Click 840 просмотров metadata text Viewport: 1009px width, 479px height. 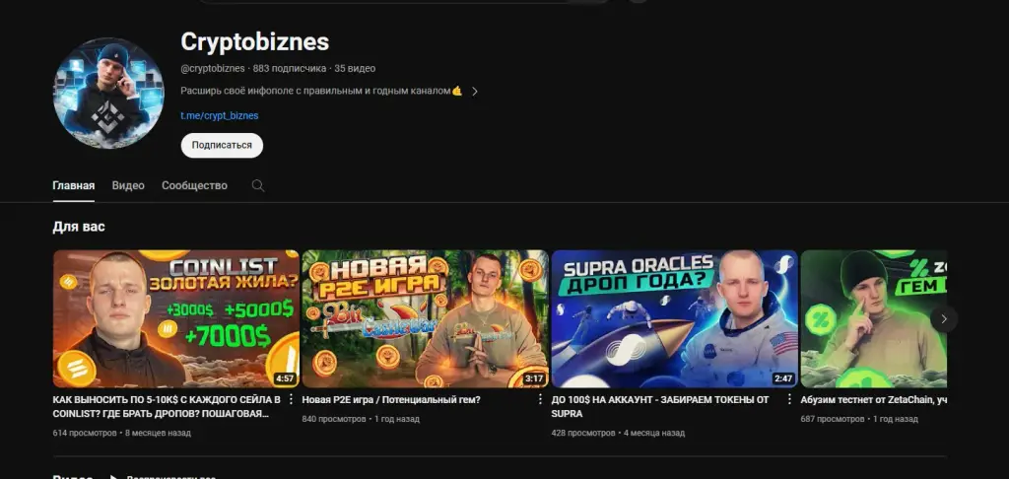coord(334,419)
